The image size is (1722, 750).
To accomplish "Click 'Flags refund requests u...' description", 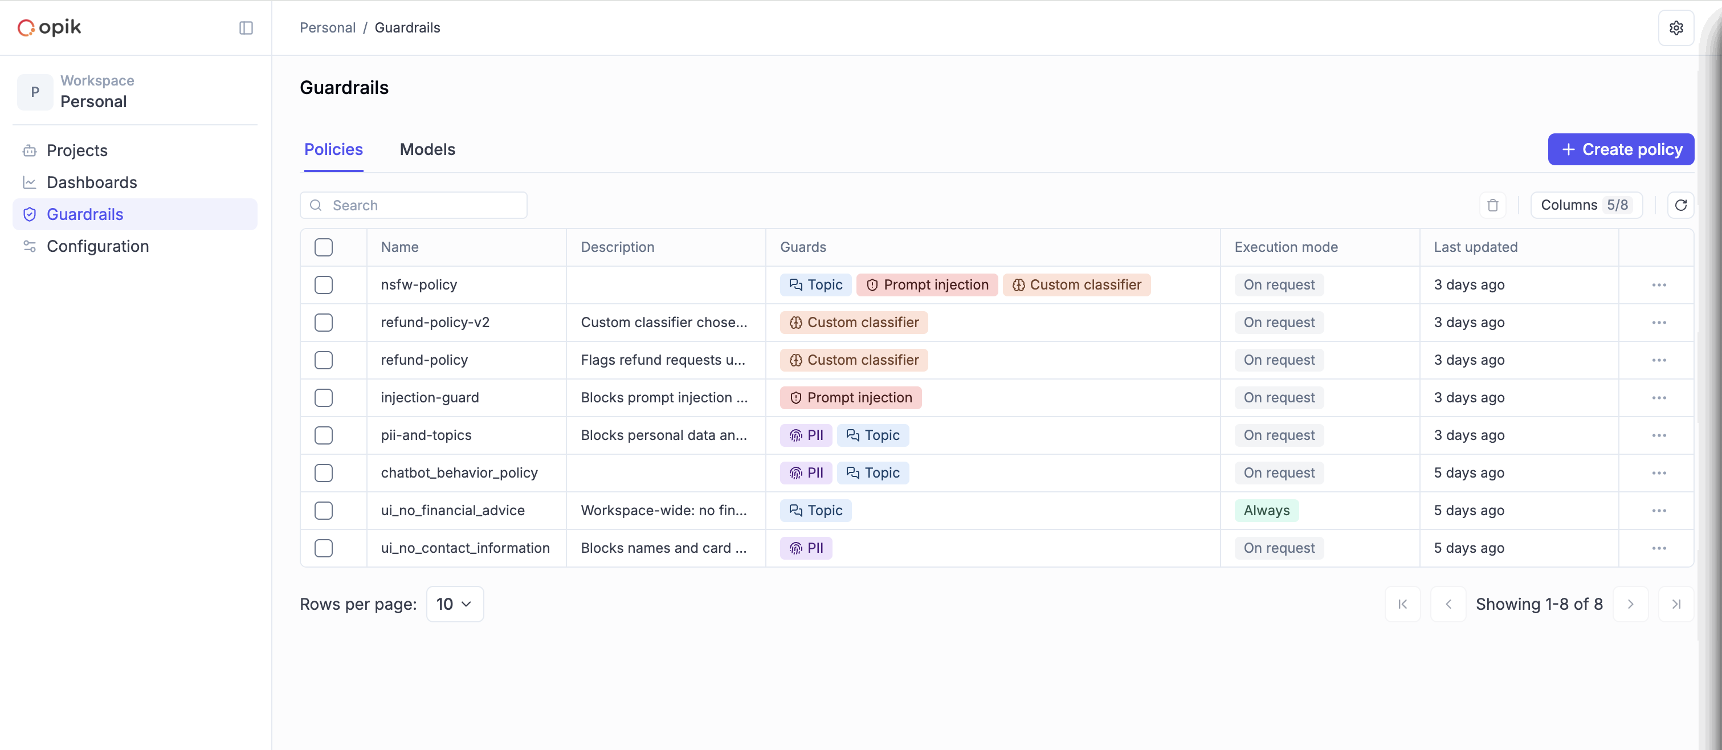I will [663, 360].
